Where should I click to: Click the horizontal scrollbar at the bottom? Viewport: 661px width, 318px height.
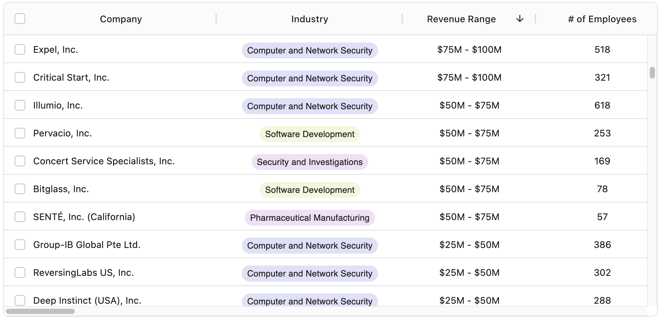40,311
